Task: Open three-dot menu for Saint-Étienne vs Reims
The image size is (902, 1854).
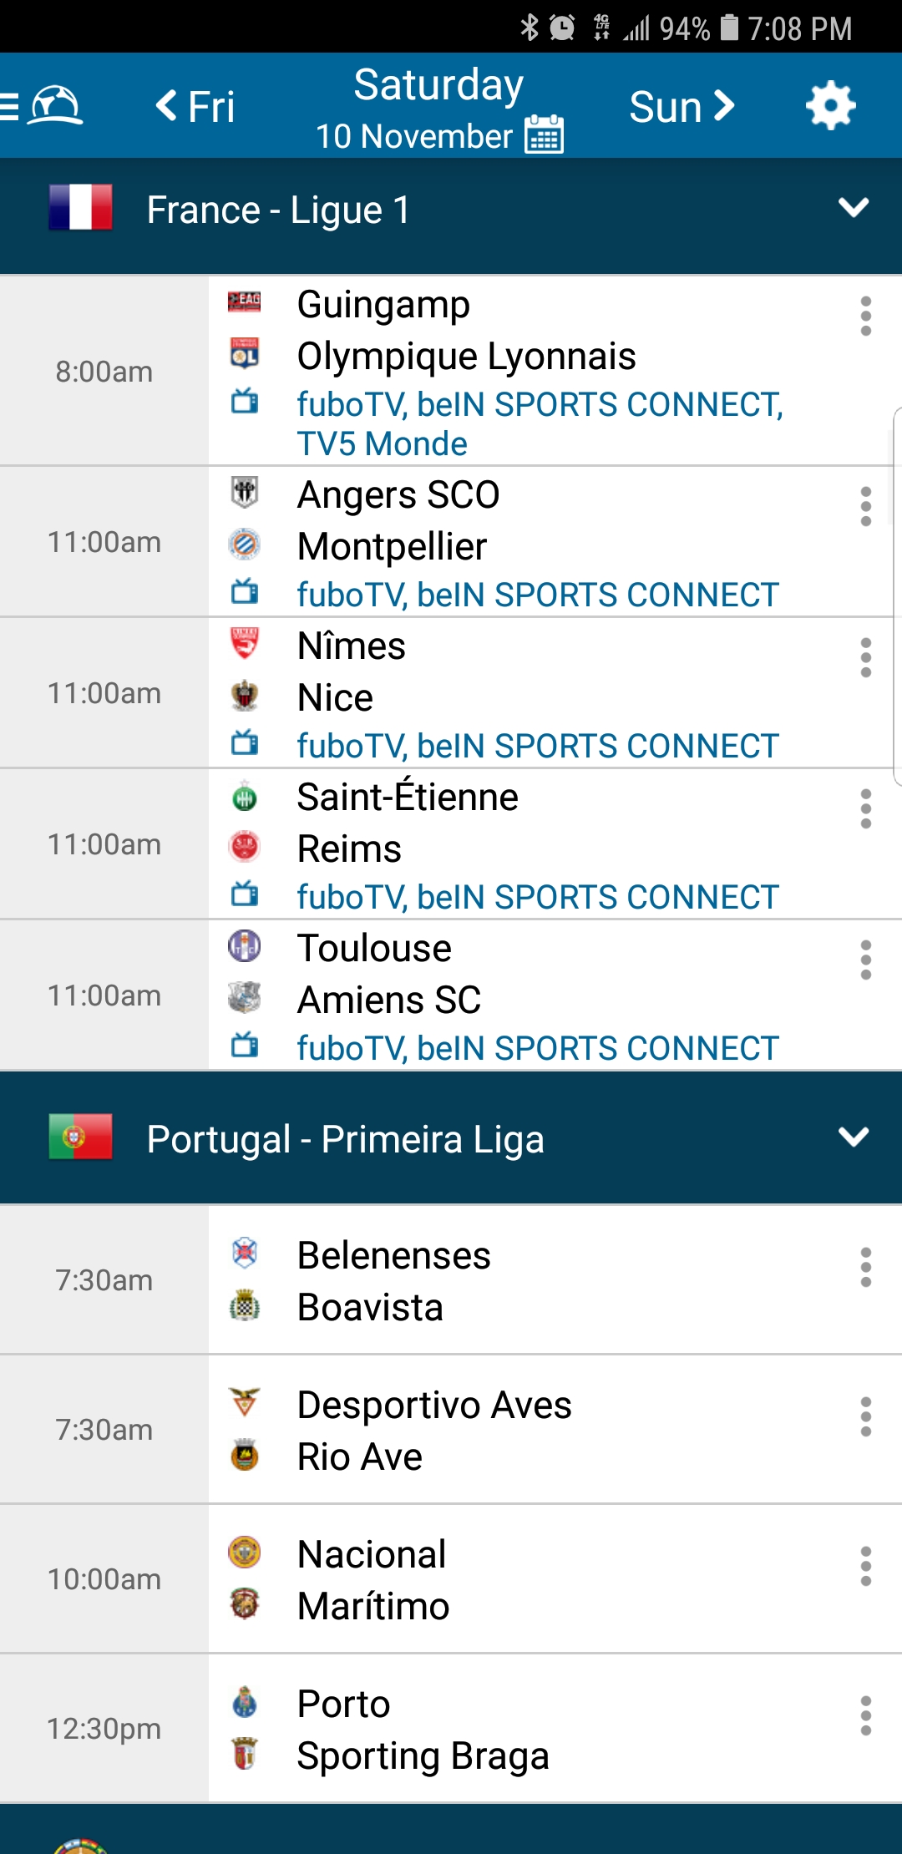Action: tap(865, 809)
